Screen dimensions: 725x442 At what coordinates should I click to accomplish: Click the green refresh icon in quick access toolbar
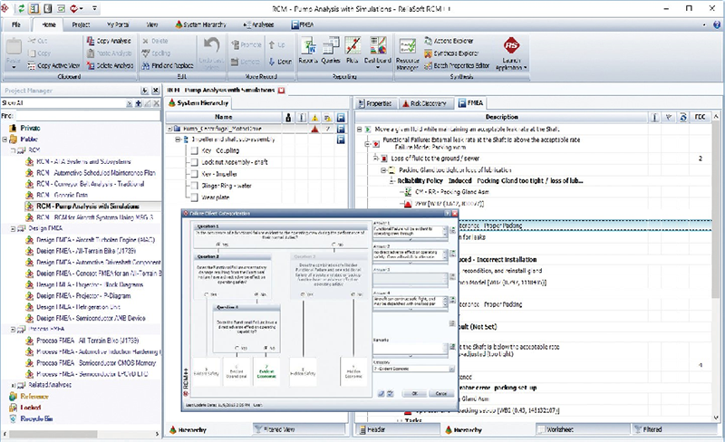(21, 8)
